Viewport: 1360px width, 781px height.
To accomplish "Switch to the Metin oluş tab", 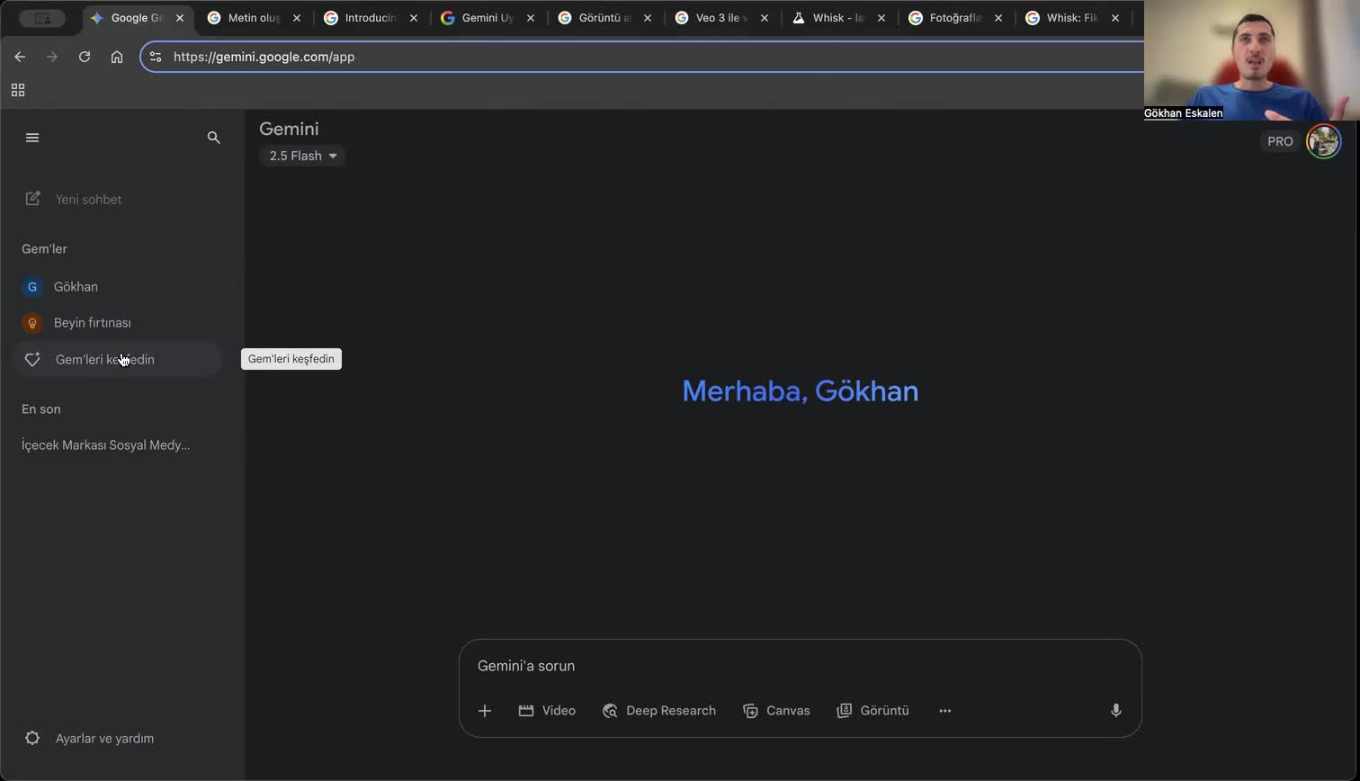I will click(254, 18).
